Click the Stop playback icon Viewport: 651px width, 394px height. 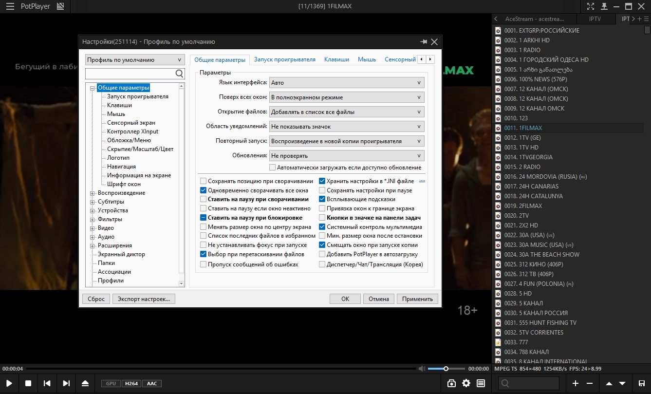point(28,383)
